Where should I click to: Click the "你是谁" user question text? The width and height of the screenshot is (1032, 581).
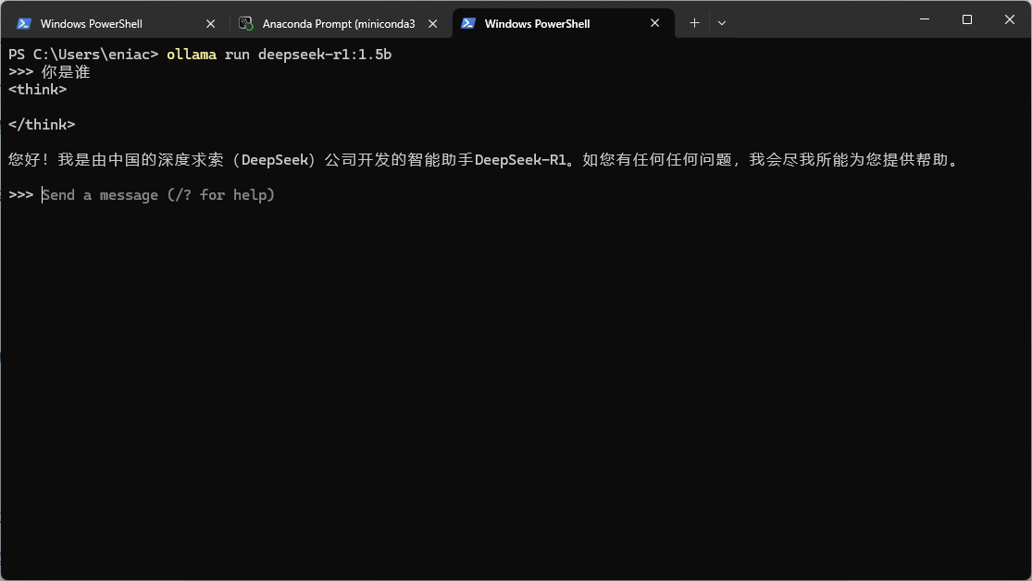(66, 72)
